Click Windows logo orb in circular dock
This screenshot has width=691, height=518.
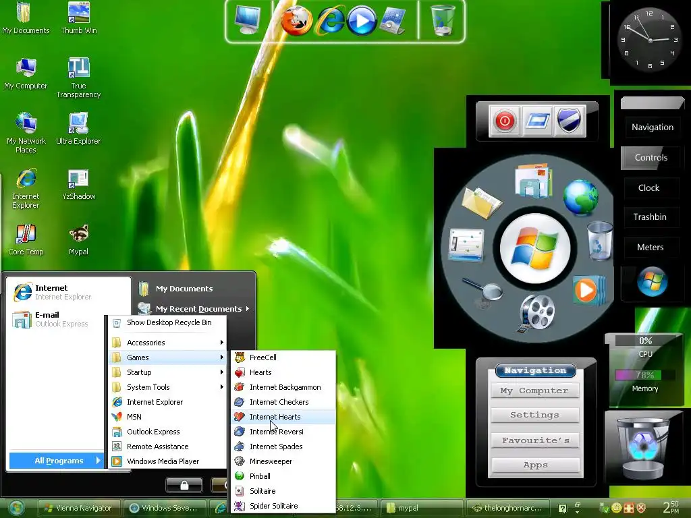coord(535,248)
